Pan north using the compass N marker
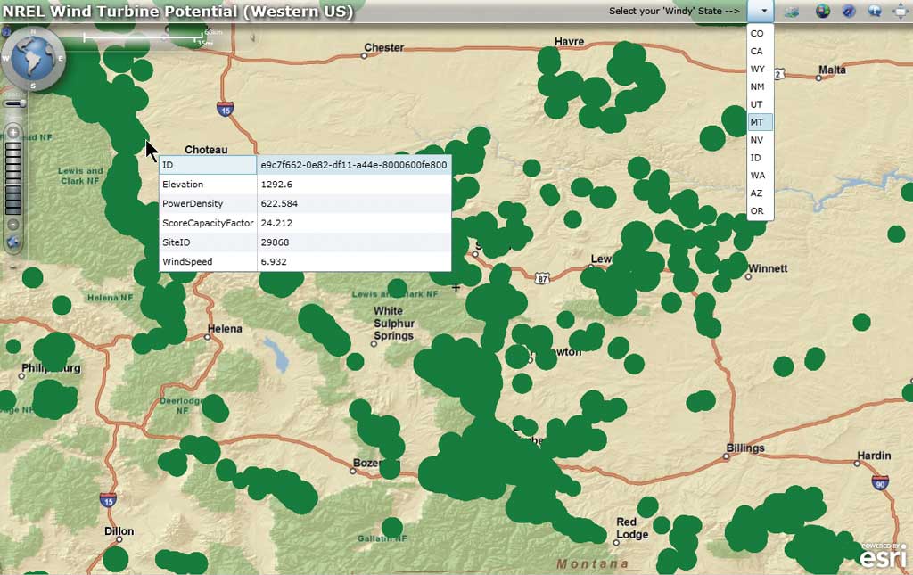The height and width of the screenshot is (575, 913). click(33, 31)
